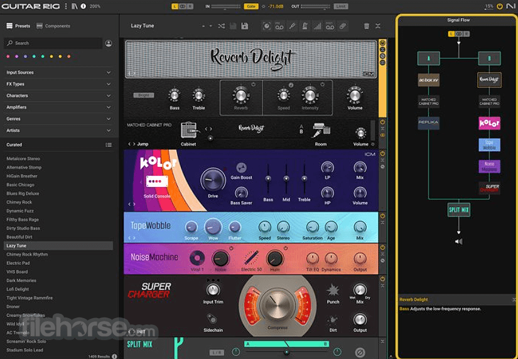Click the Room microphone icon

click(x=321, y=131)
